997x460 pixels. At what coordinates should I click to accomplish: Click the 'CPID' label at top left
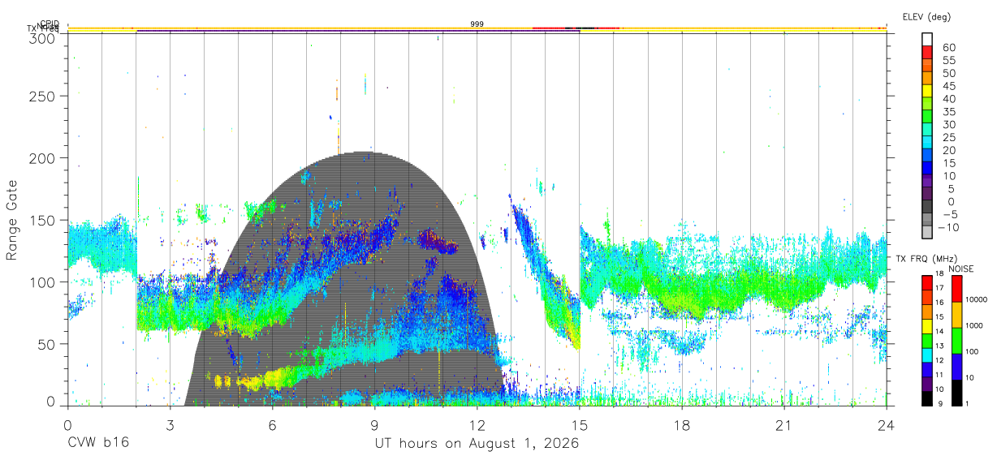point(50,24)
